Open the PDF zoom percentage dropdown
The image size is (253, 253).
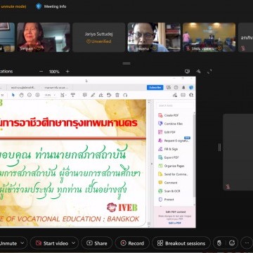click(50, 95)
